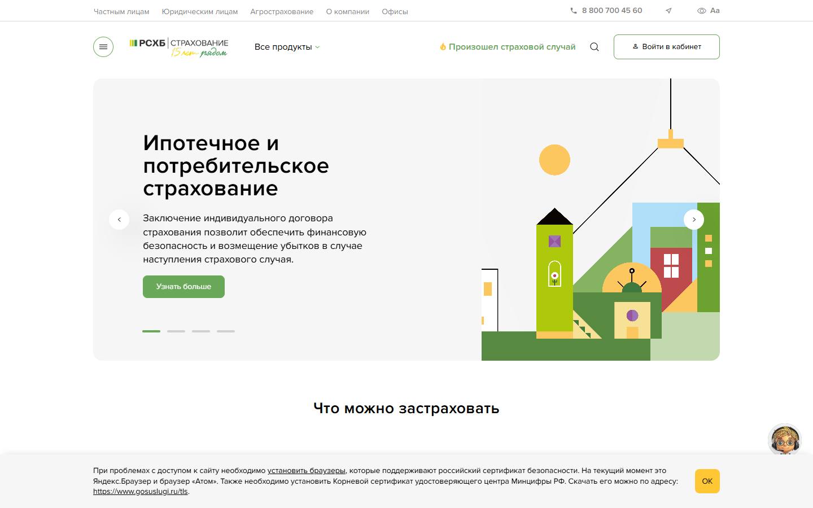Select the third carousel slide indicator
This screenshot has width=813, height=508.
pyautogui.click(x=201, y=331)
